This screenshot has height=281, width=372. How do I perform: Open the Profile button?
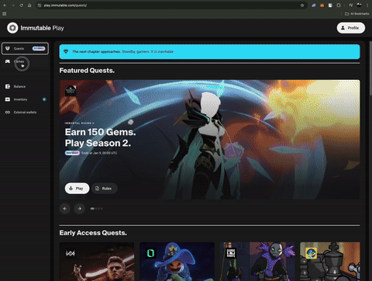[350, 28]
